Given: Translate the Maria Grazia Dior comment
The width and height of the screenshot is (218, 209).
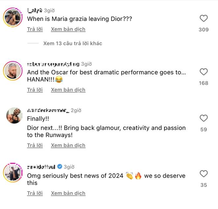Looking at the screenshot, I should (x=68, y=29).
